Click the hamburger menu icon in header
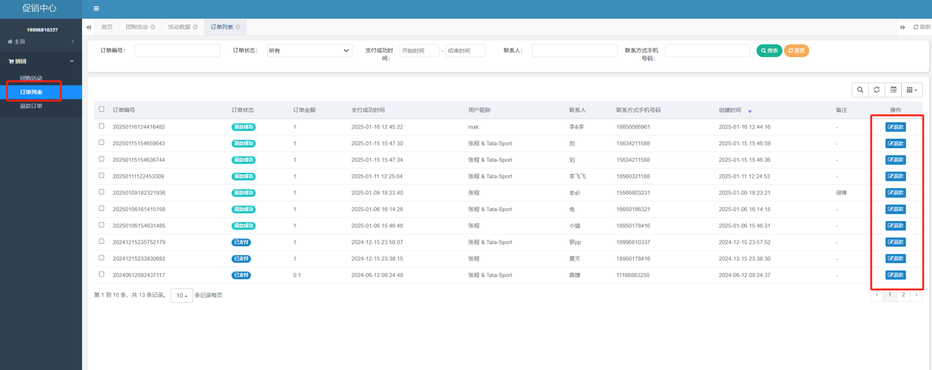The width and height of the screenshot is (932, 370). (96, 9)
